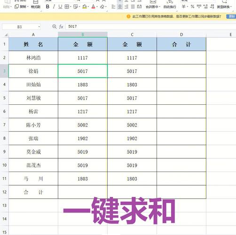Click the format painter (格式刷) button
Screen dimensions: 236x235
click(36, 4)
